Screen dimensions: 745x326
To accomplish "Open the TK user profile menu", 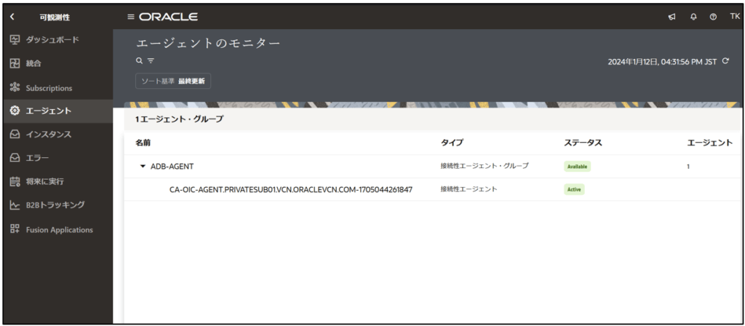I will click(x=735, y=17).
